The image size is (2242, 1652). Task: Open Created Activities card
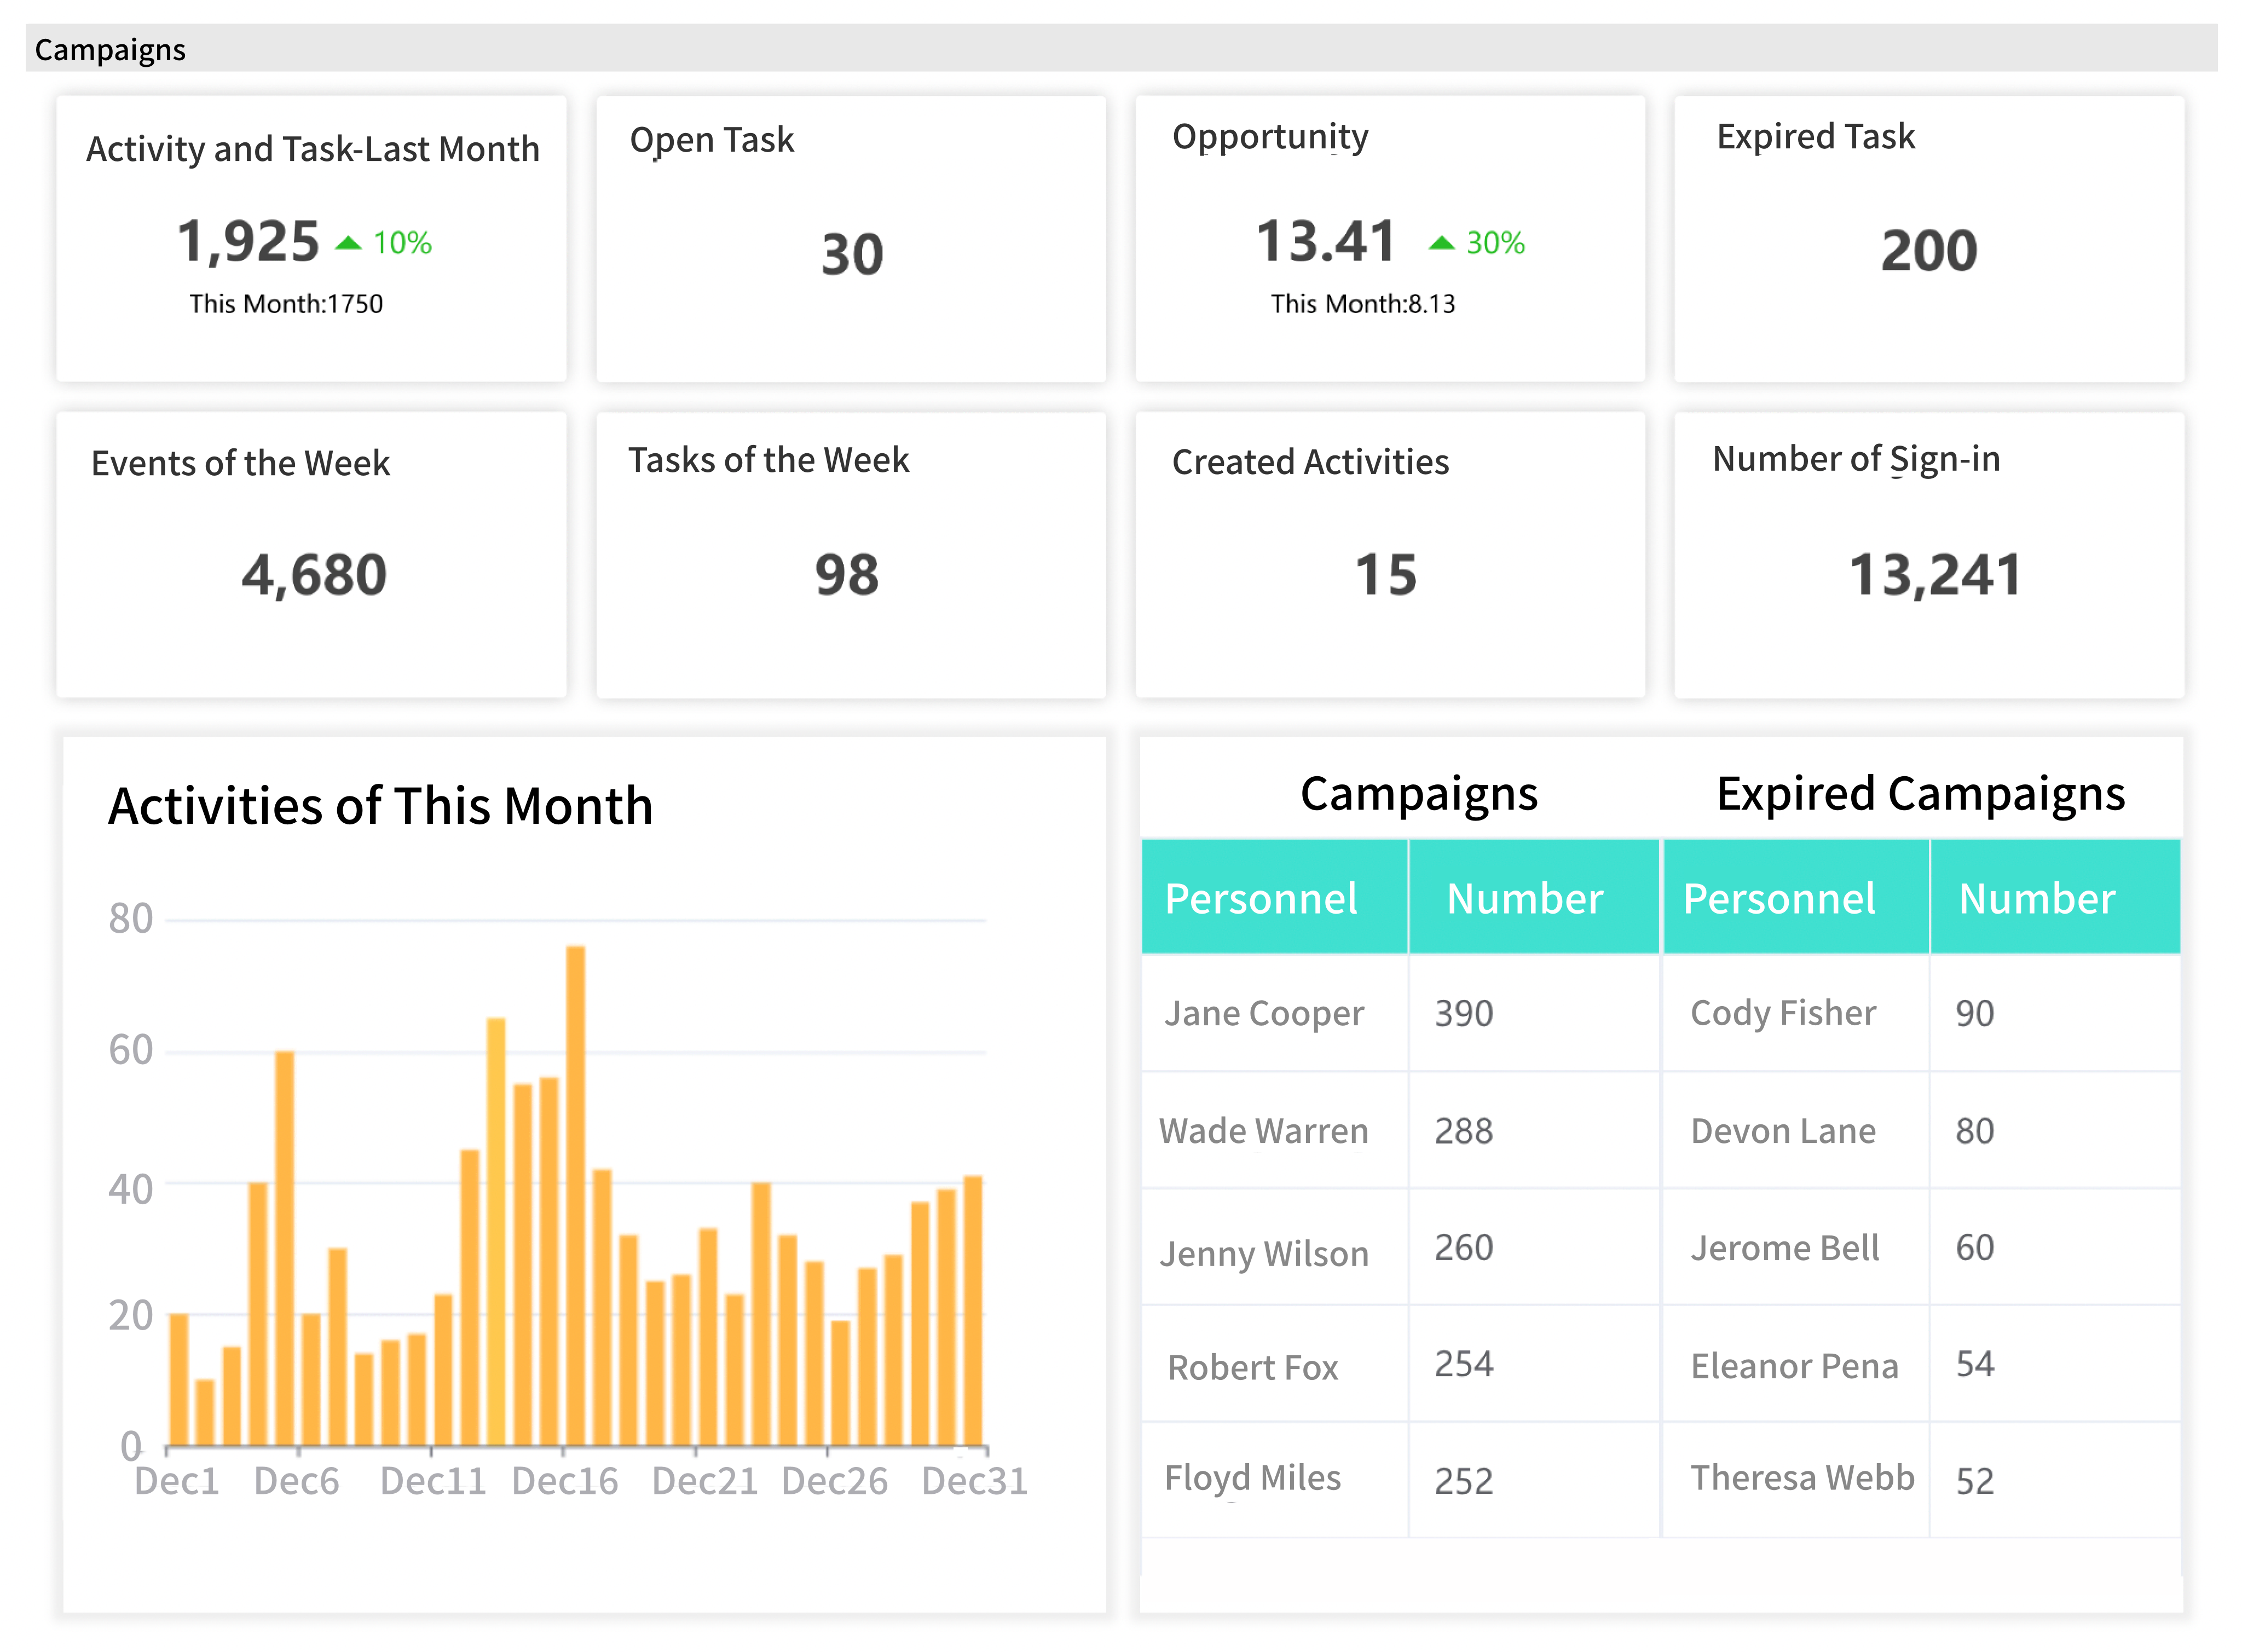pos(1389,555)
